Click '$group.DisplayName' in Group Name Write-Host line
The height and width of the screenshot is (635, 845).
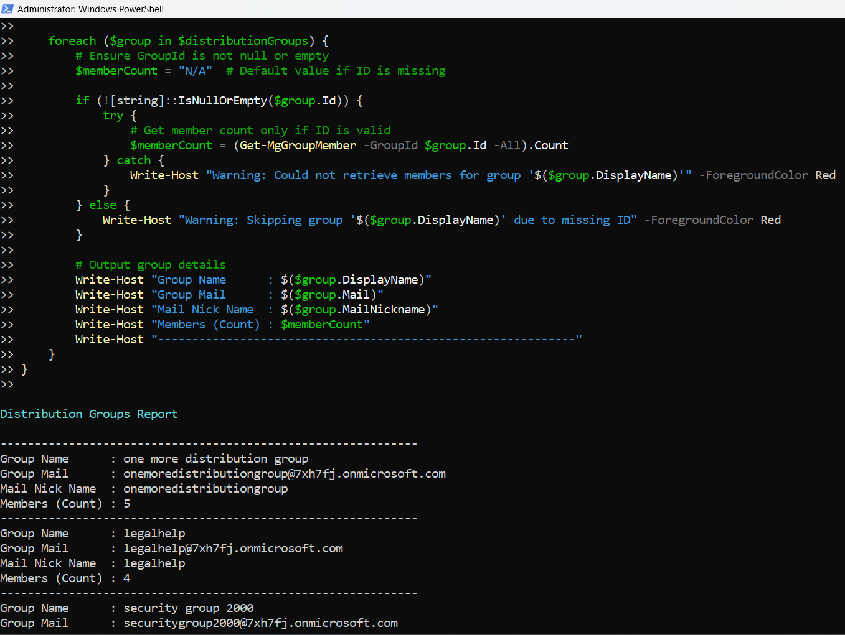tap(356, 280)
